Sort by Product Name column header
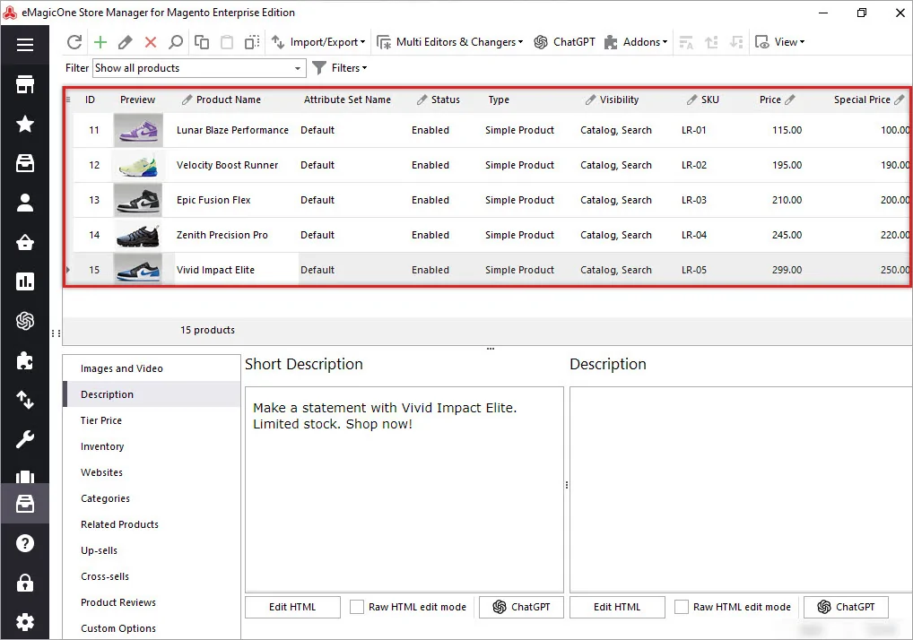This screenshot has width=913, height=640. point(228,99)
